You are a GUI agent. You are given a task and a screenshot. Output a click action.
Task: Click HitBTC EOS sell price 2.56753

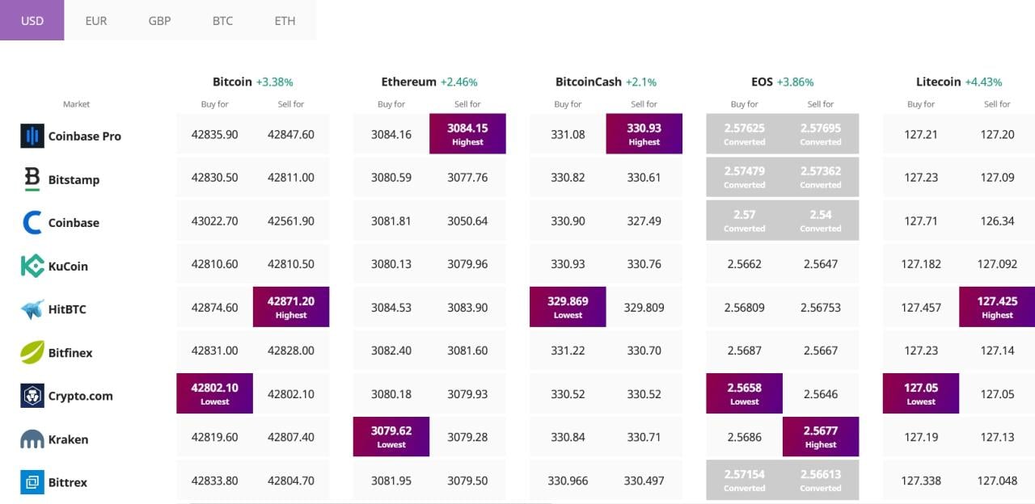coord(821,307)
